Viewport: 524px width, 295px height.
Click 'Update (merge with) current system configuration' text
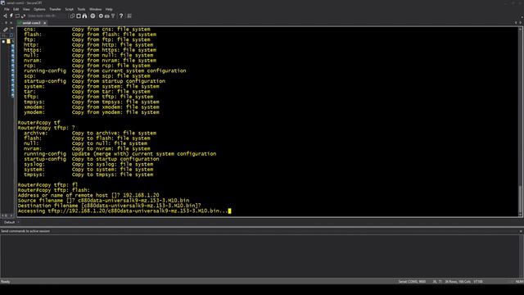[144, 154]
